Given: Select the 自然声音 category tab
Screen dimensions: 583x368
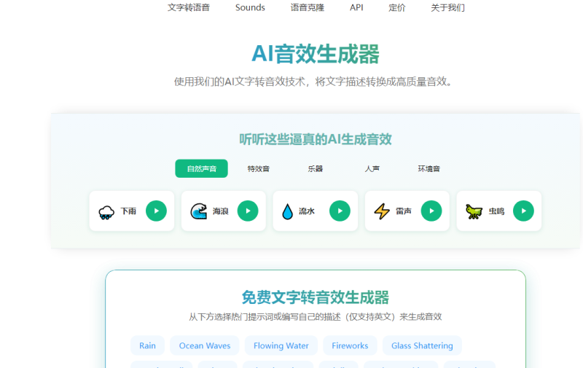Looking at the screenshot, I should point(201,169).
